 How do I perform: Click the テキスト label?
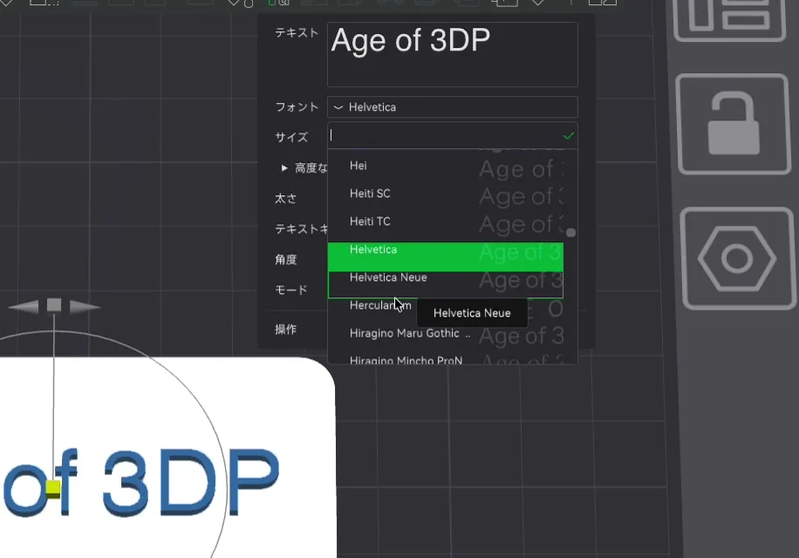[297, 33]
